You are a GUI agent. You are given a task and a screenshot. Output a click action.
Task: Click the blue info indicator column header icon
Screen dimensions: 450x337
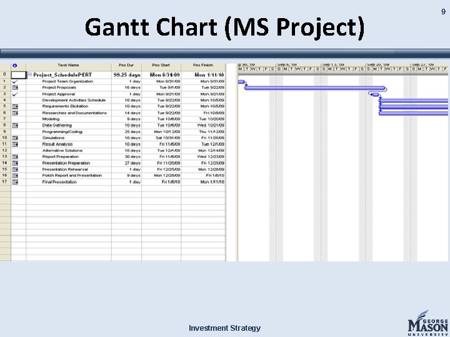pyautogui.click(x=15, y=66)
